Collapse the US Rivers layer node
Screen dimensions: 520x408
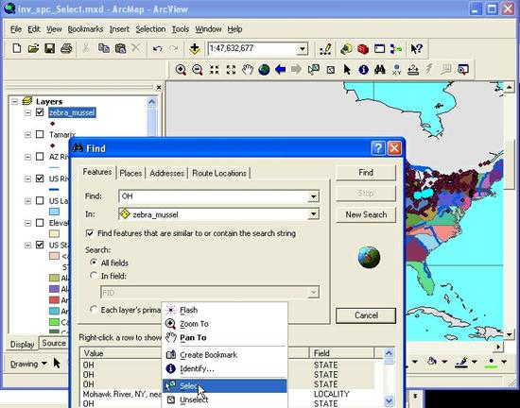click(x=27, y=178)
